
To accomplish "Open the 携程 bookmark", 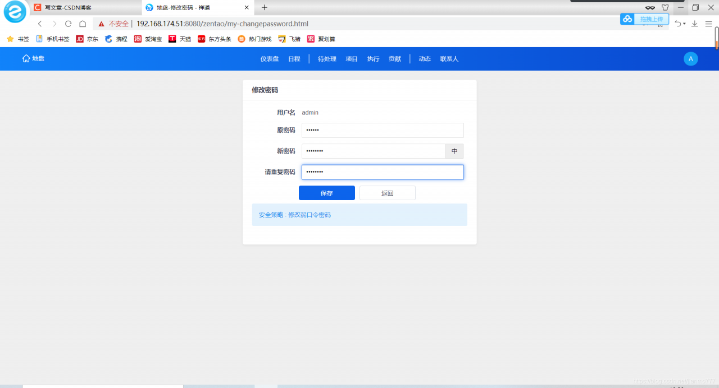I will click(116, 39).
